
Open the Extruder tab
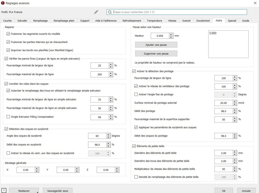tap(23, 21)
